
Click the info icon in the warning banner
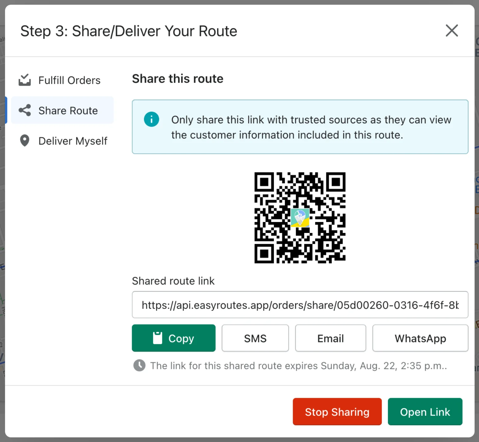tap(151, 119)
